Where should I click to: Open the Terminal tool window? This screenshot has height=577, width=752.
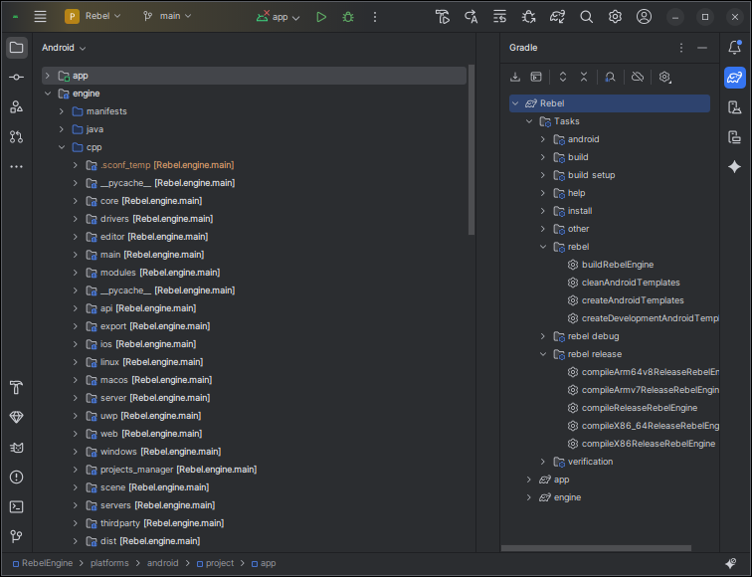[16, 507]
